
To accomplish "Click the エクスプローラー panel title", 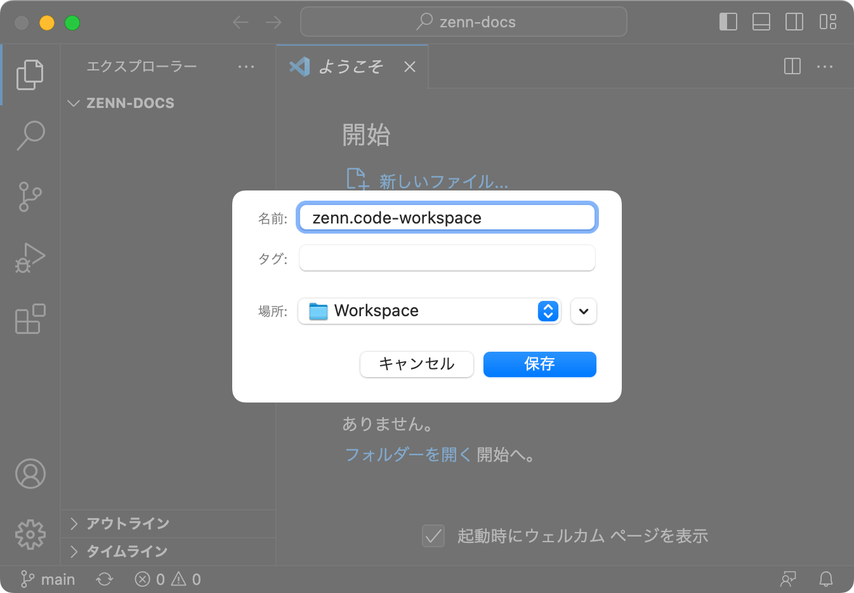I will 141,67.
